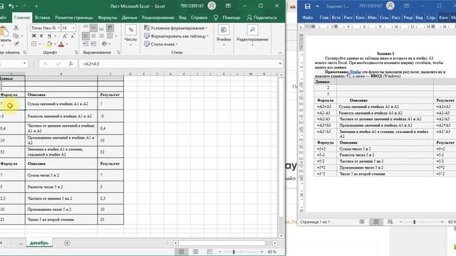Screen dimensions: 456x256
Task: Toggle bottom vertical alignment in Excel
Action: pyautogui.click(x=101, y=28)
